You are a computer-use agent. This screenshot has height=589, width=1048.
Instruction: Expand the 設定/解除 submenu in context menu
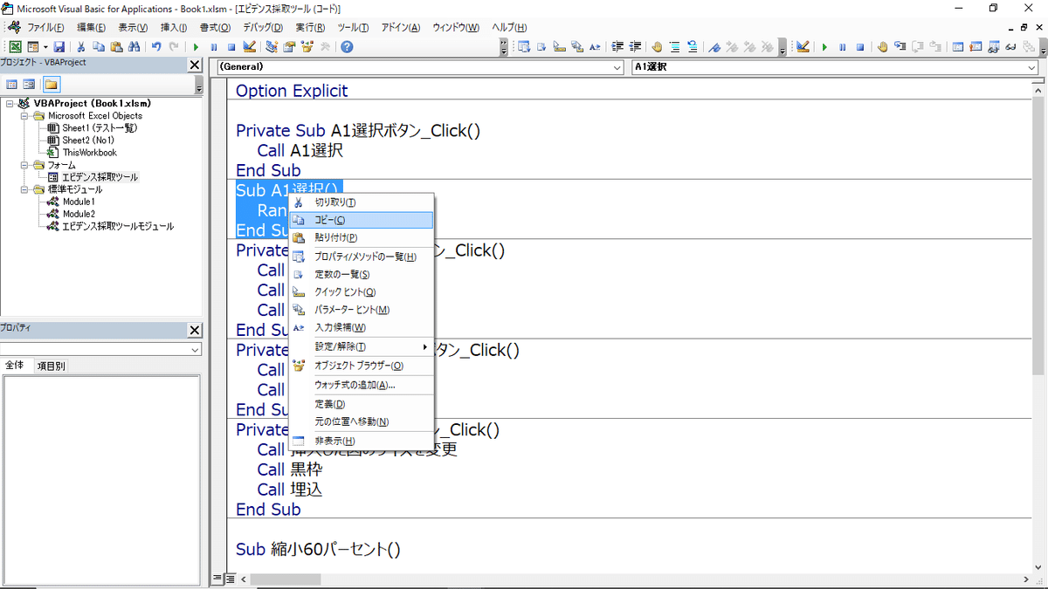point(361,346)
